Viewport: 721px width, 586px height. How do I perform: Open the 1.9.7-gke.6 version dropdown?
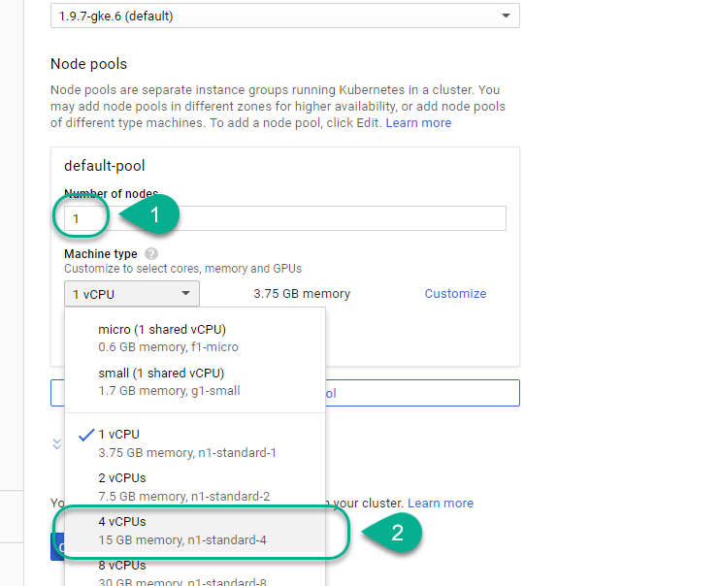(x=285, y=16)
